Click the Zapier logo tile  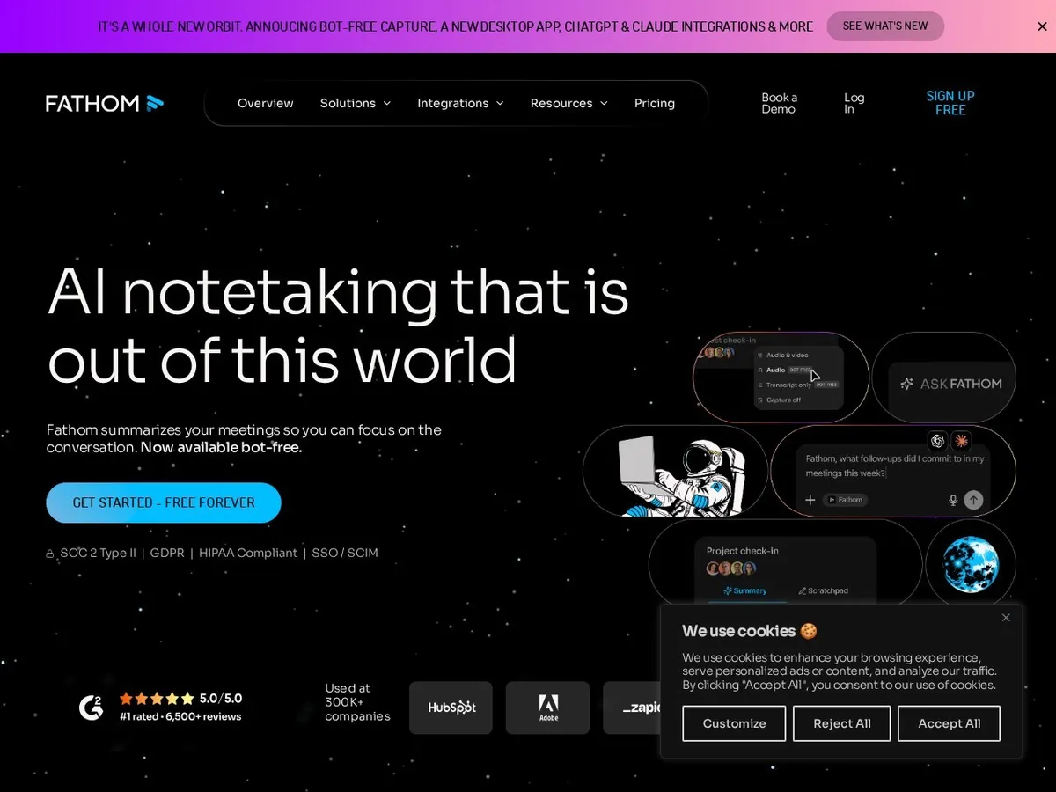634,708
